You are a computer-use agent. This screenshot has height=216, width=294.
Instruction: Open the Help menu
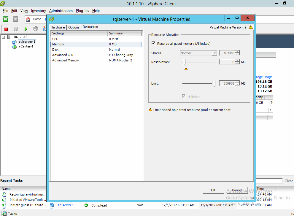(x=96, y=11)
